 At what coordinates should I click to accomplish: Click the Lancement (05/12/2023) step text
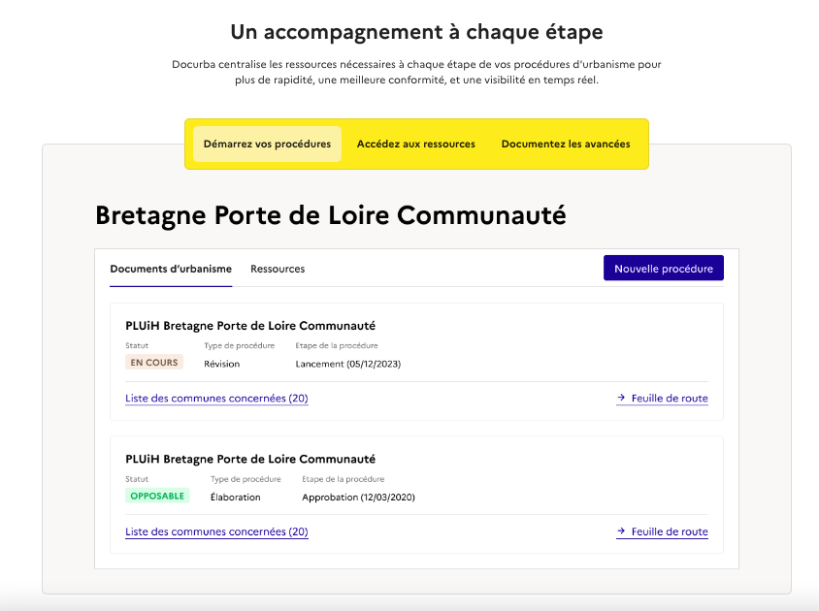click(x=347, y=364)
